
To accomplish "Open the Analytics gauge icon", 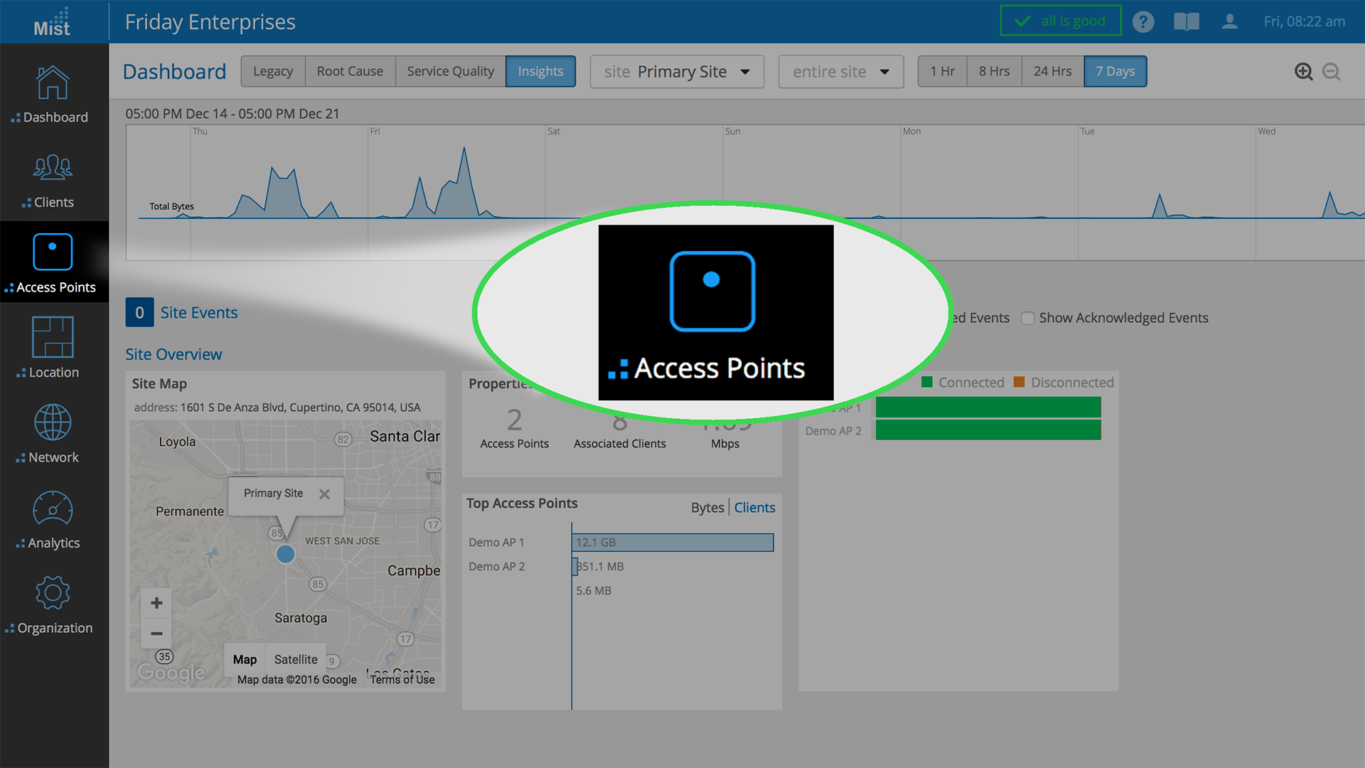I will pyautogui.click(x=53, y=508).
